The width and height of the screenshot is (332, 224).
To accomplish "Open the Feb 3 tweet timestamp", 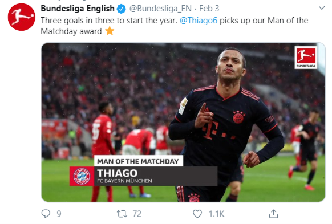I will 209,9.
